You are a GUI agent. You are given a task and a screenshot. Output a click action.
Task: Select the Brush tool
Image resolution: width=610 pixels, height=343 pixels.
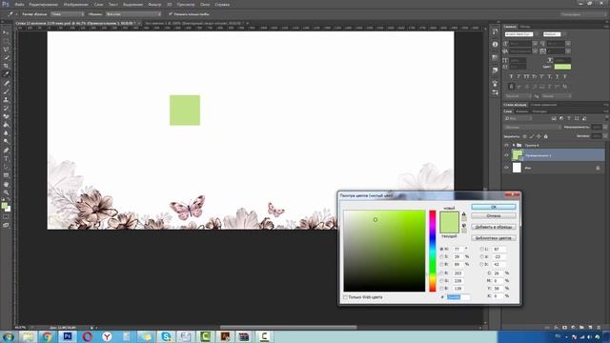(x=6, y=91)
